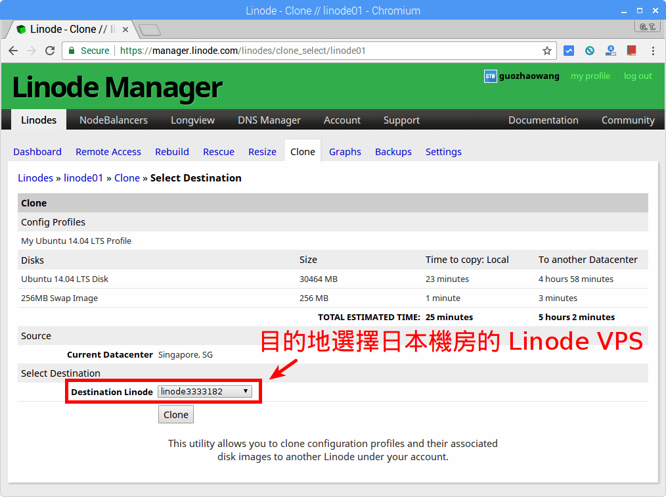The image size is (666, 497).
Task: Reload the current page
Action: [x=51, y=51]
